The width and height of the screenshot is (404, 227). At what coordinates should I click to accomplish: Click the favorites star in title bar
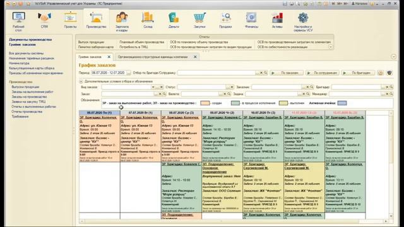[x=29, y=4]
